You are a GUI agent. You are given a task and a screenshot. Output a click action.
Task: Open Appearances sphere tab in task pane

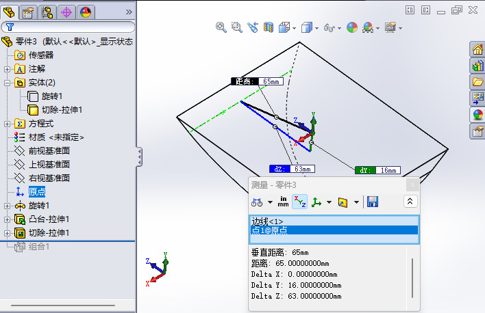click(477, 115)
